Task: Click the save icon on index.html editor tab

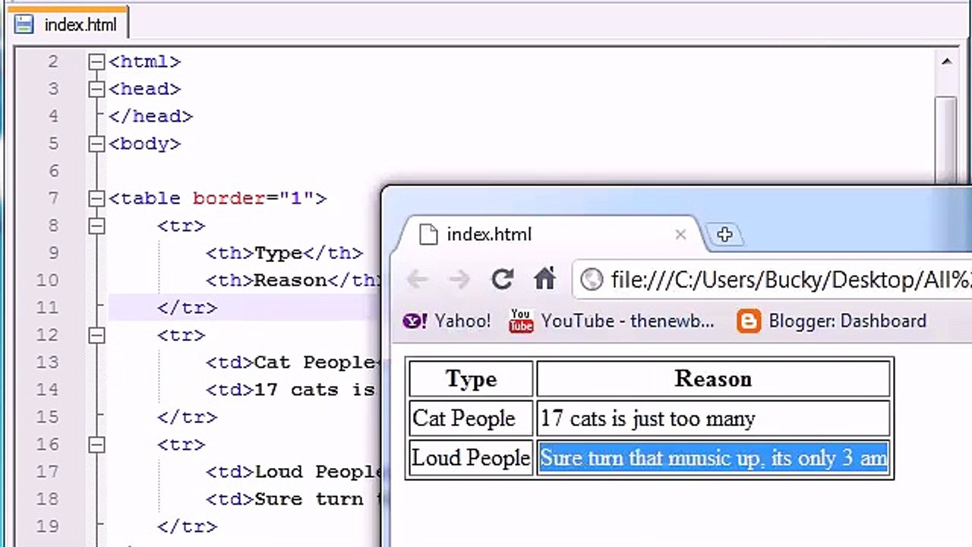Action: (24, 24)
